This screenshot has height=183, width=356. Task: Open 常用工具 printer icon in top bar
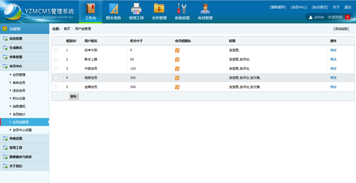click(136, 9)
